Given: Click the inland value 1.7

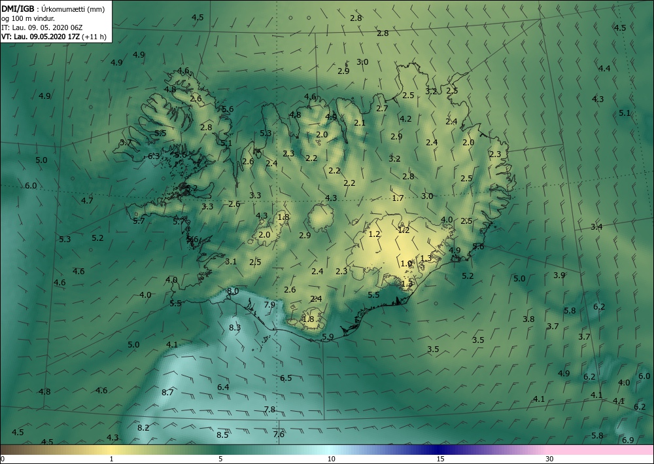Looking at the screenshot, I should [398, 198].
